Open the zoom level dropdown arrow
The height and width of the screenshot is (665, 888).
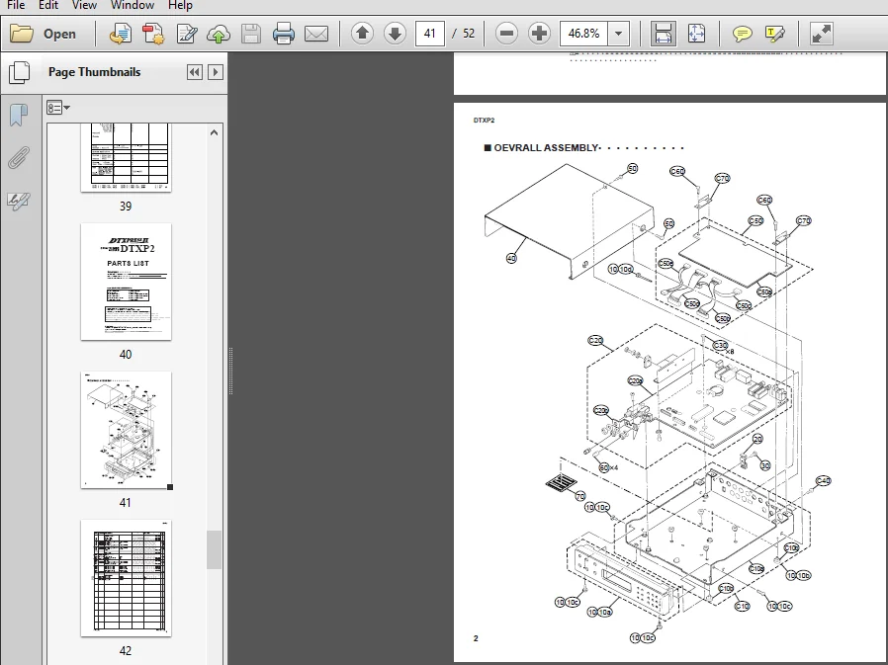coord(618,34)
